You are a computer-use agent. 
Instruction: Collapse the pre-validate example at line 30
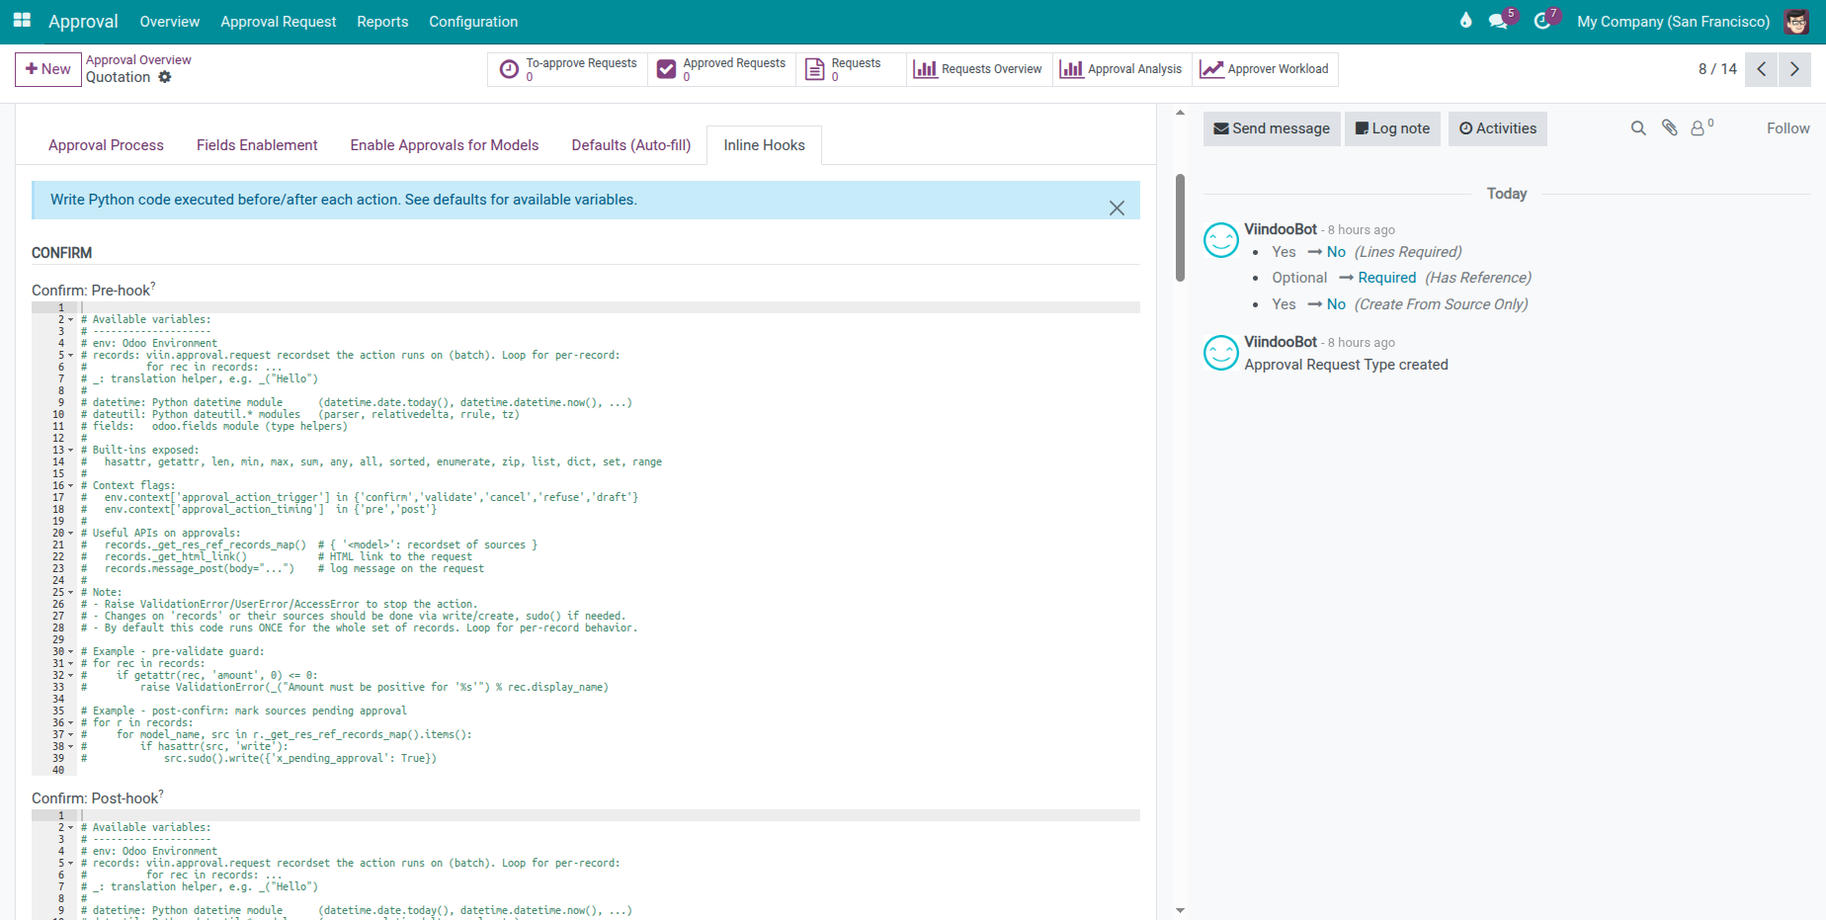click(69, 651)
